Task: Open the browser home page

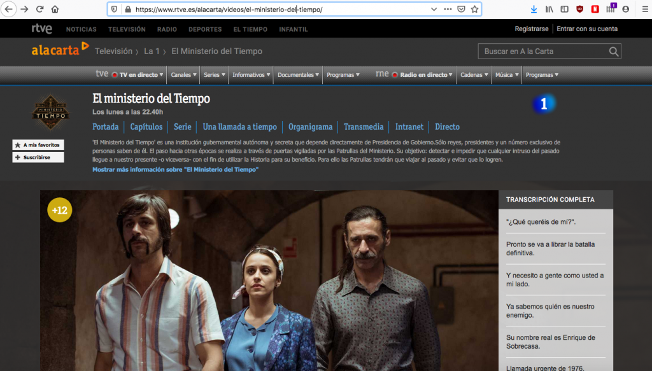Action: tap(55, 9)
